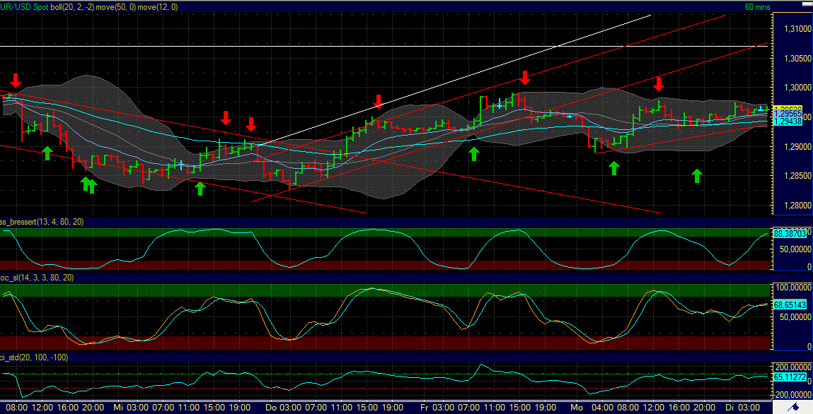Viewport: 813px width, 414px height.
Task: Click the rightmost red sell arrow near Mo 16:00
Action: coord(659,83)
